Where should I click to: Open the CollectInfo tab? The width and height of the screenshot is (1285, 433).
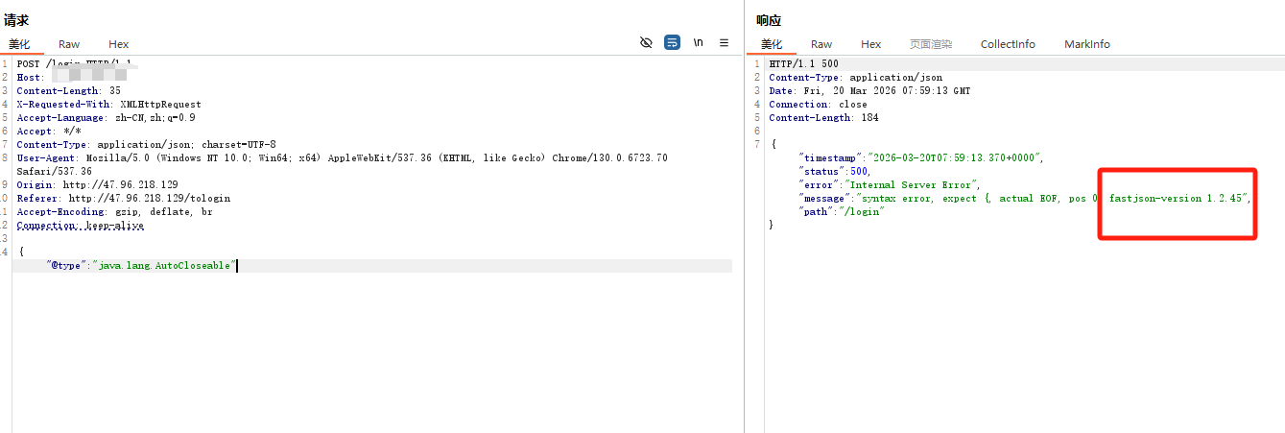[1008, 44]
